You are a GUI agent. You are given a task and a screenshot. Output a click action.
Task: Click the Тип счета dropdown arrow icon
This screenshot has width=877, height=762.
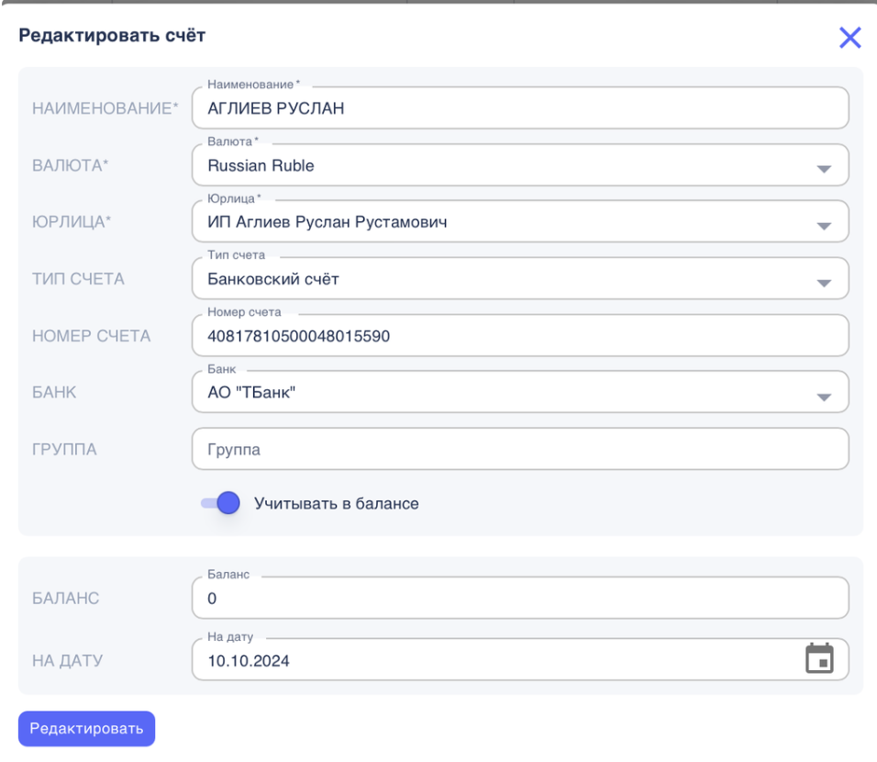(x=823, y=282)
